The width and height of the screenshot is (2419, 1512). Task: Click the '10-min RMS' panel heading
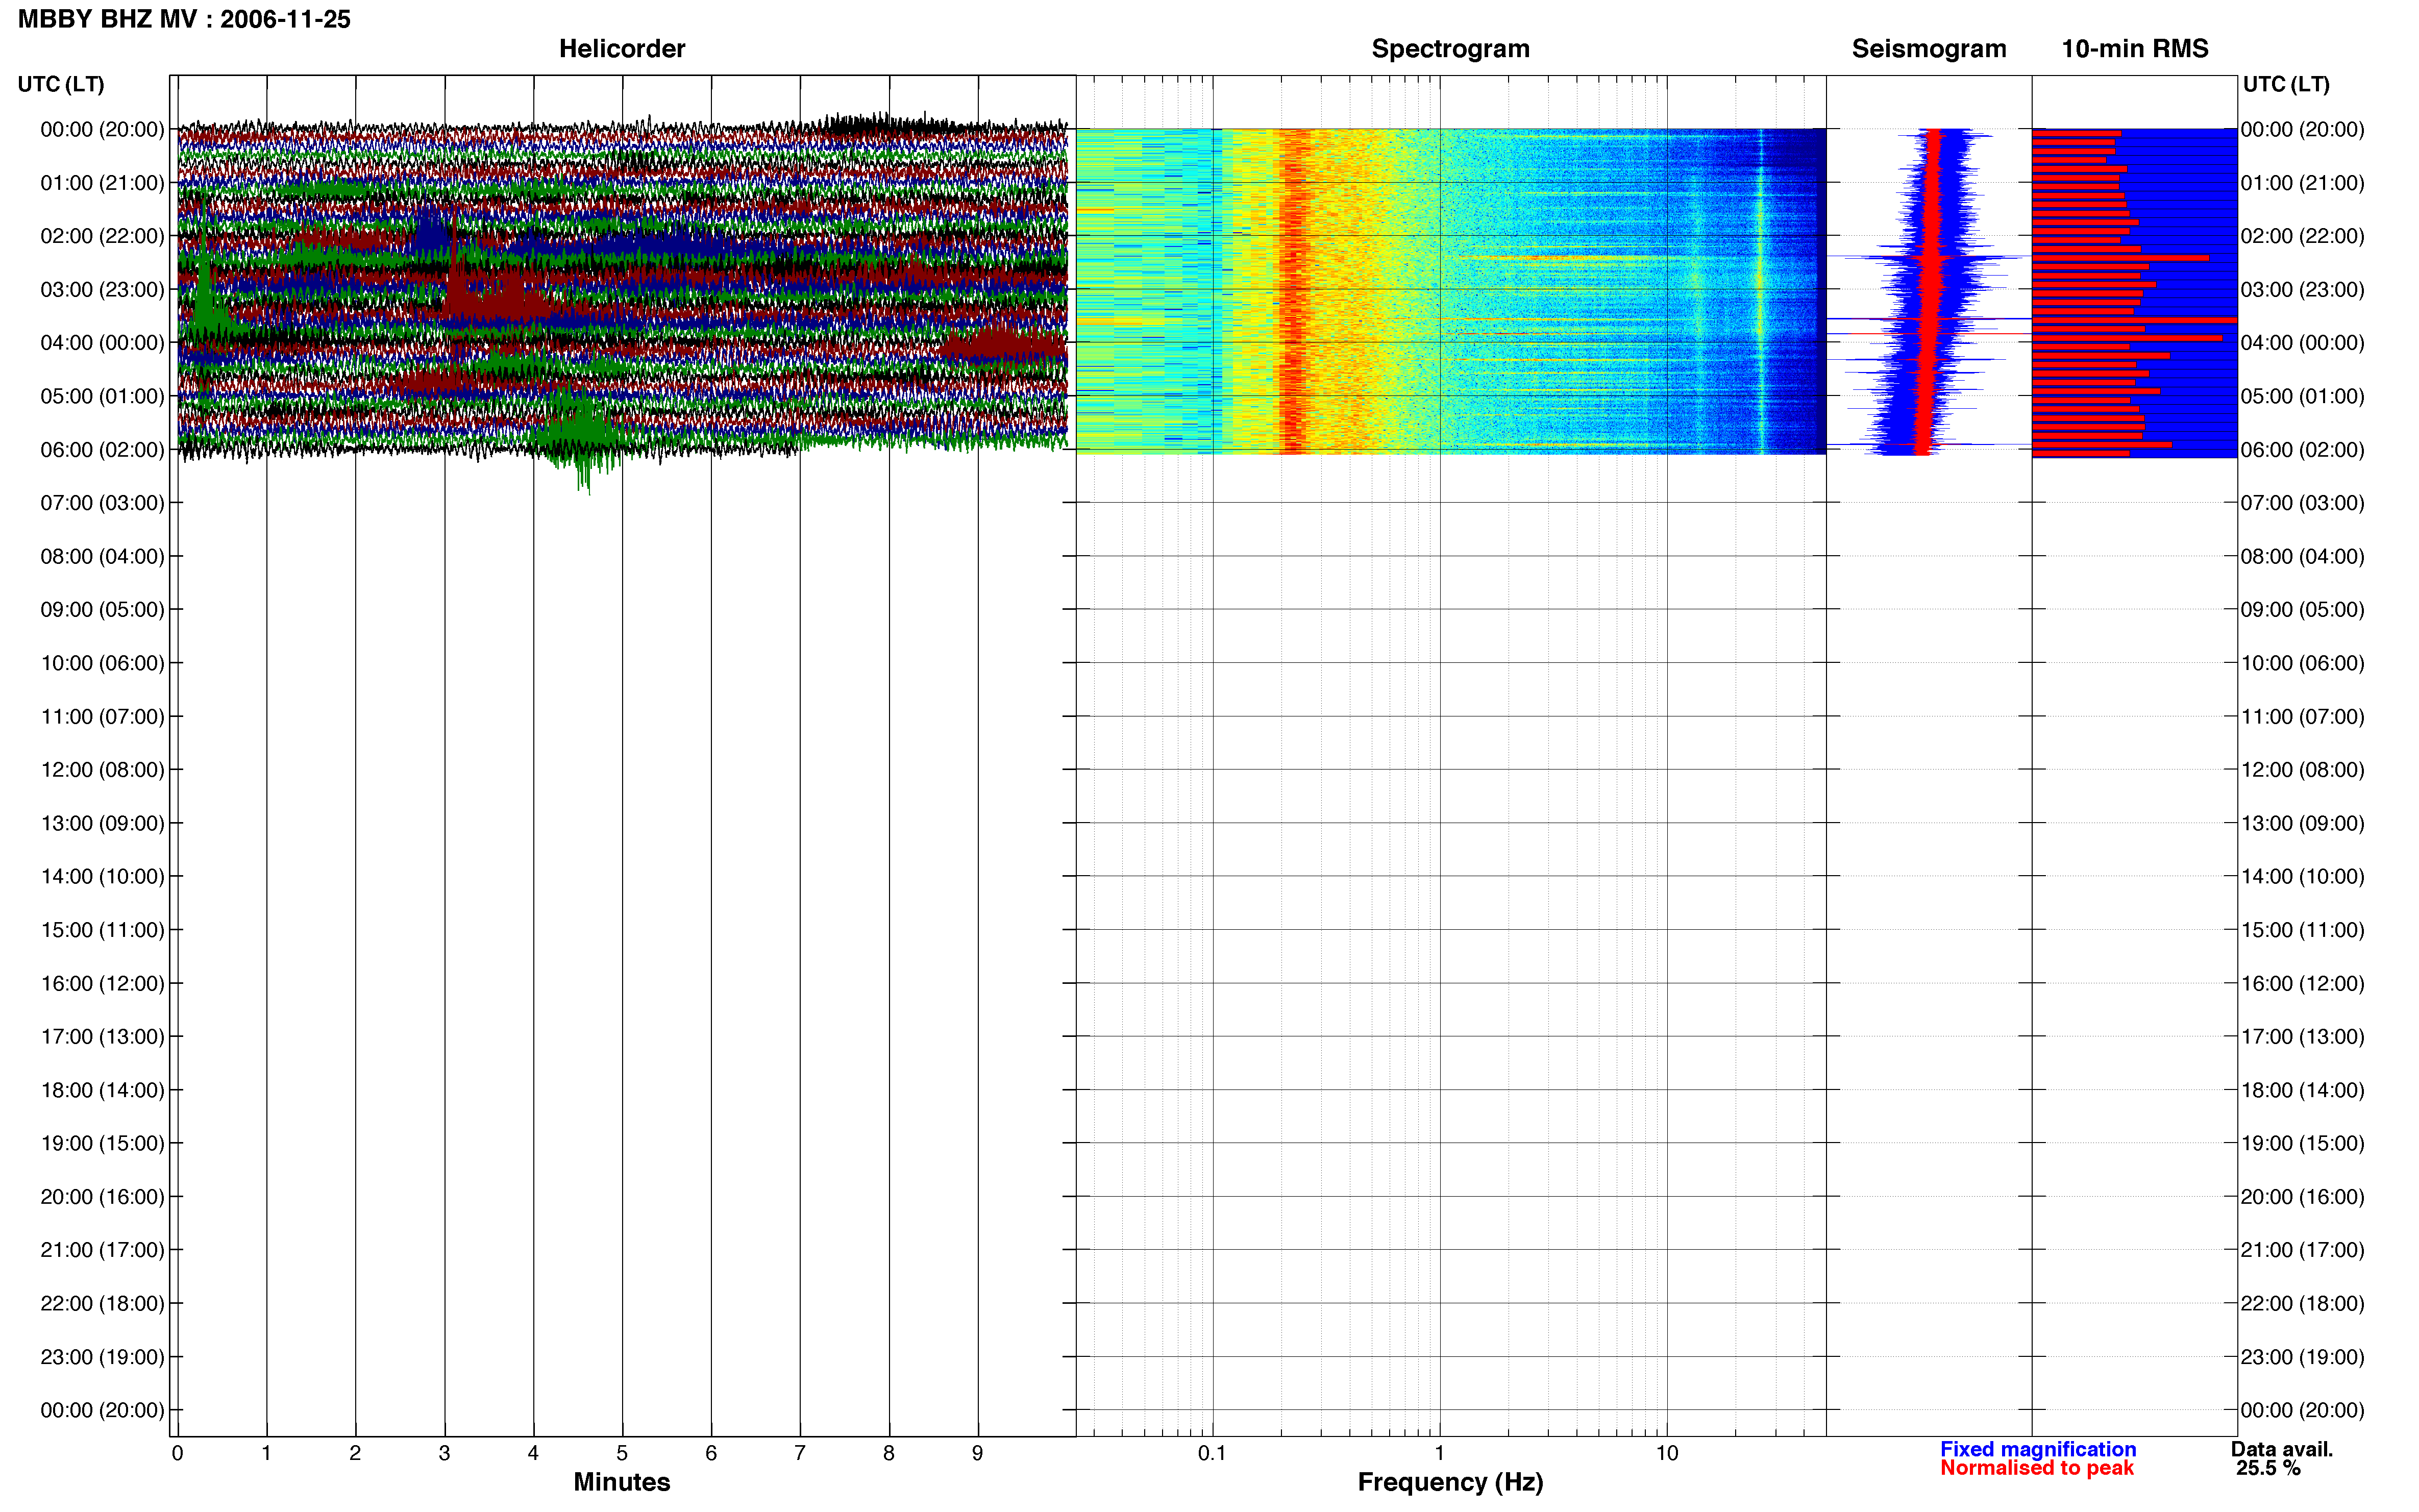2134,48
